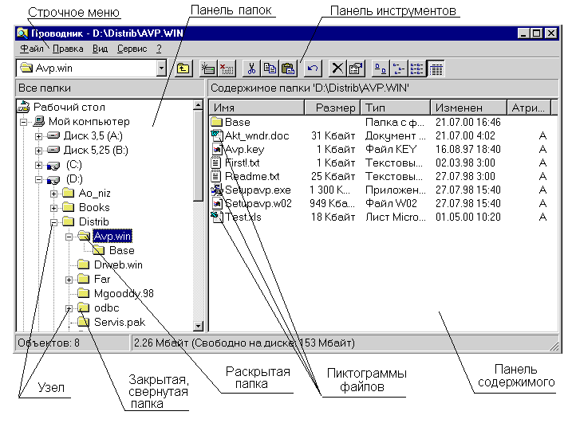This screenshot has width=572, height=427.
Task: Switch to Small Icons view
Action: [x=399, y=69]
